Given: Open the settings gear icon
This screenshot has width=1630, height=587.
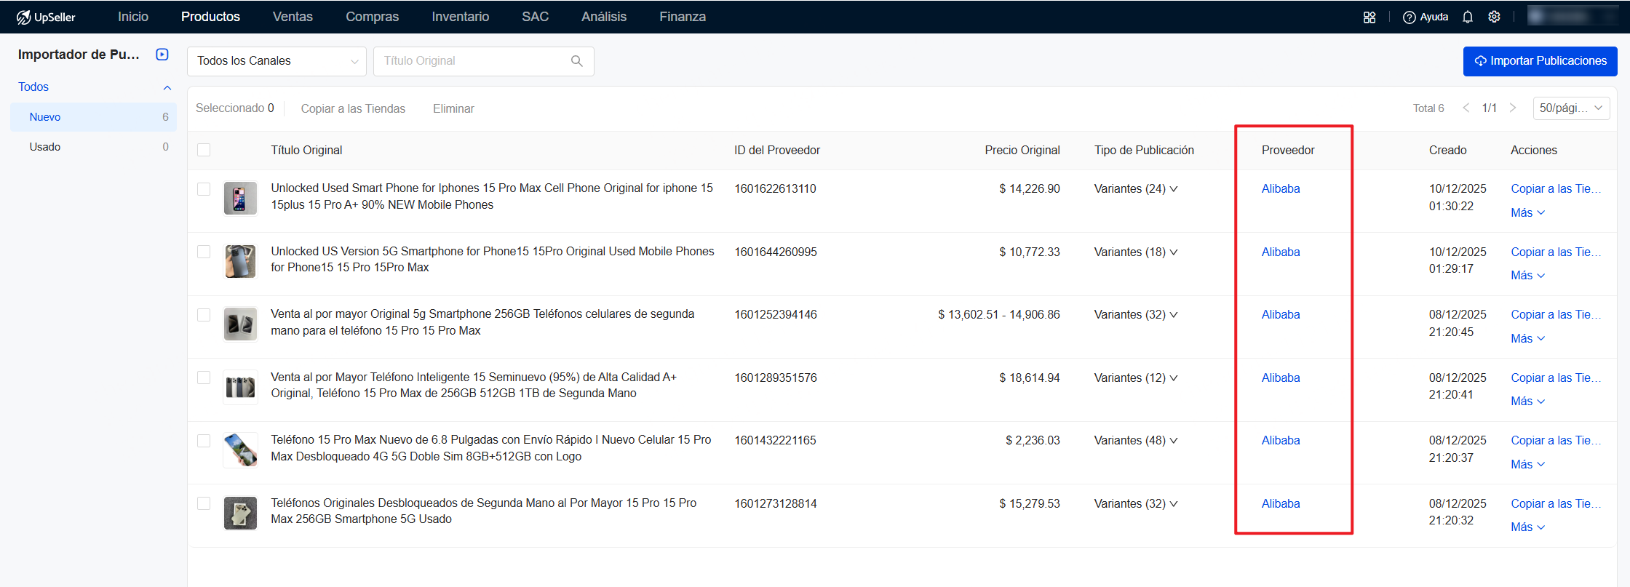Looking at the screenshot, I should pos(1494,17).
